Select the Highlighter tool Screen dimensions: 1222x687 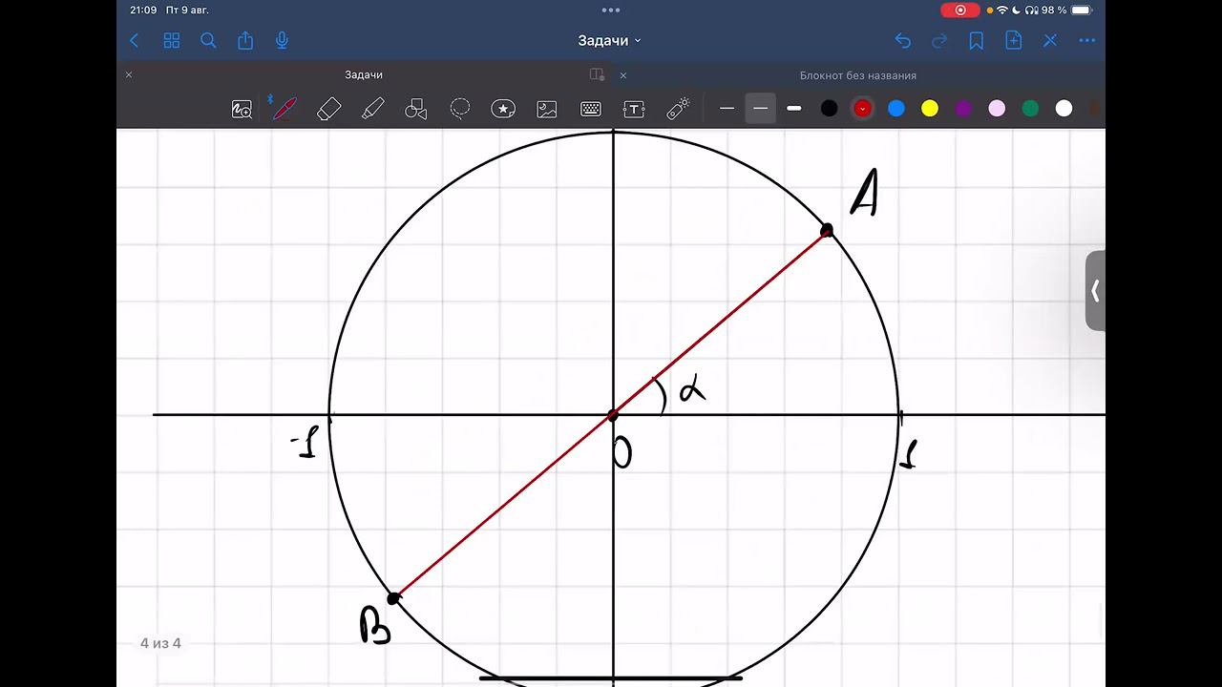pos(372,109)
